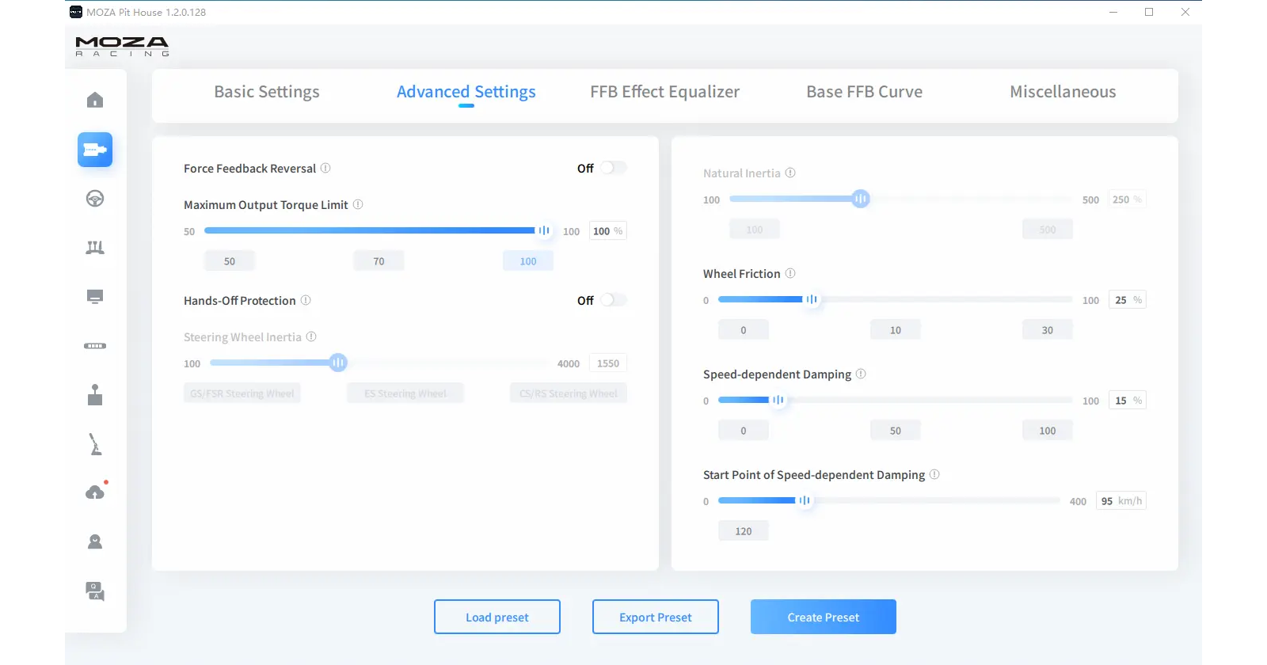Go to the Miscellaneous tab
The image size is (1267, 665).
[1063, 92]
